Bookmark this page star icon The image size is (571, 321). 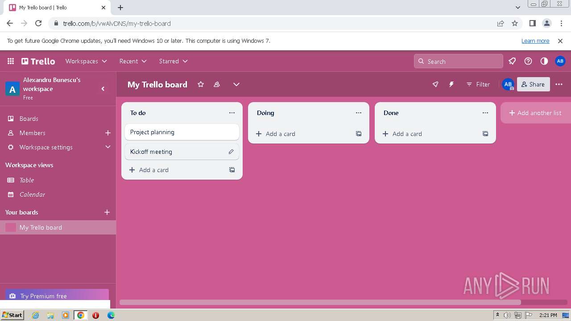tap(515, 23)
